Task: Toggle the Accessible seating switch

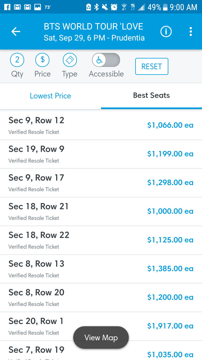Action: tap(106, 60)
